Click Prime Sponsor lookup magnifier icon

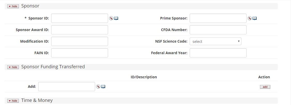pos(250,18)
